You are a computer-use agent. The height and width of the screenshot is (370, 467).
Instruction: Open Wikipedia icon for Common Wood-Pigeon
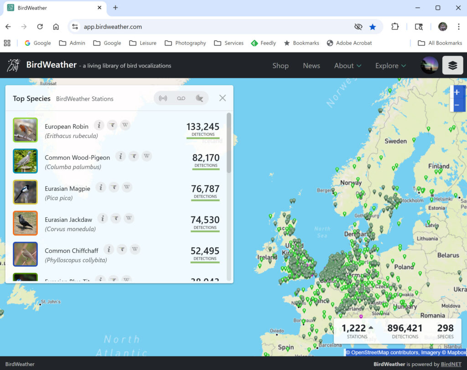click(x=146, y=156)
